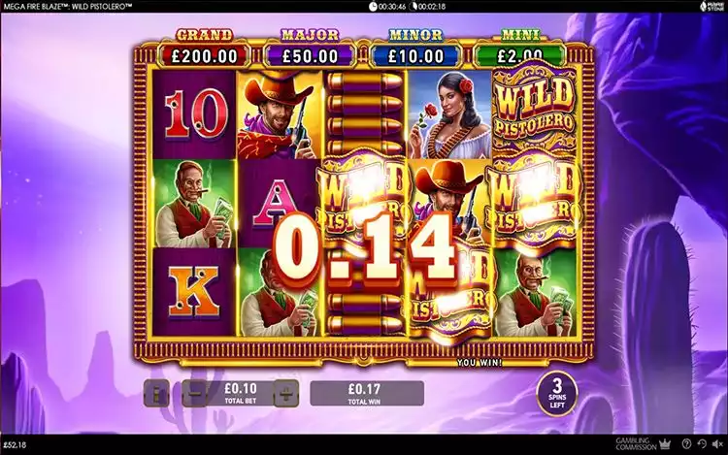728x455 pixels.
Task: Increase total bet with plus button
Action: click(286, 393)
